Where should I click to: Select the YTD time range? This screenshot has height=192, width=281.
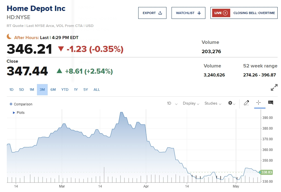[x=65, y=90]
